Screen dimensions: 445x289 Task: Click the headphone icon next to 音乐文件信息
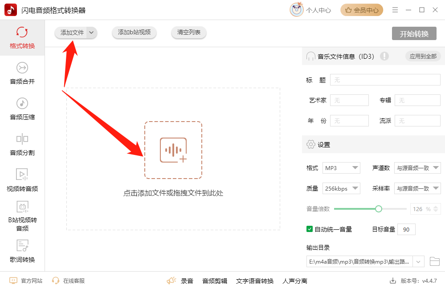click(x=311, y=56)
